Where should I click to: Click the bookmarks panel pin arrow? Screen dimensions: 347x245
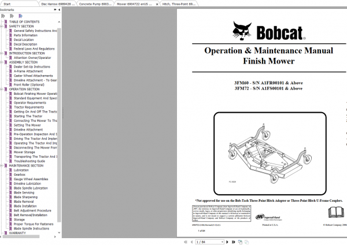(55, 10)
